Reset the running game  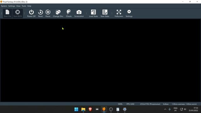pos(41,13)
